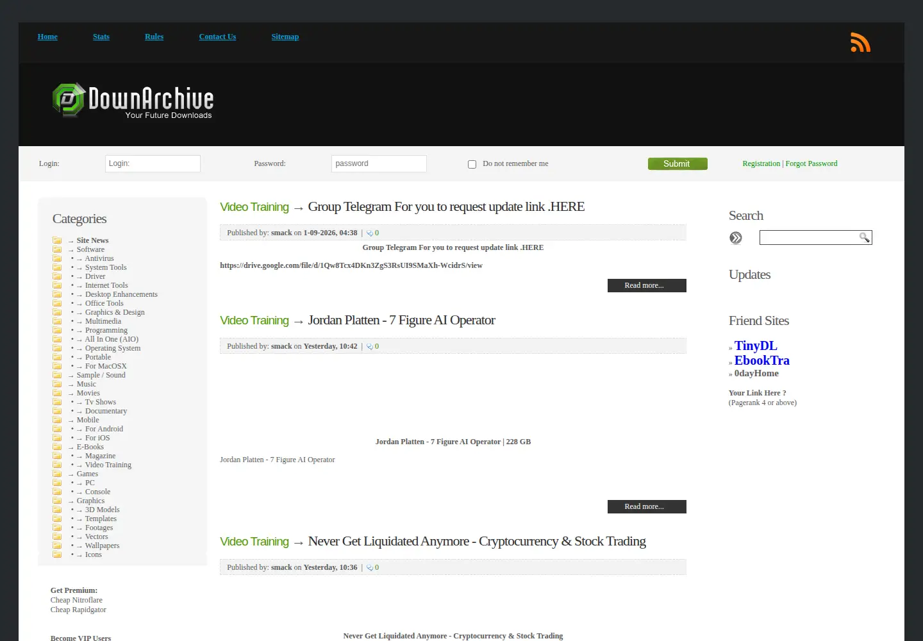Open the Forgot Password link
The image size is (923, 641).
coord(811,163)
